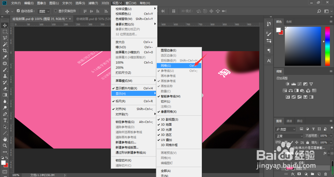This screenshot has height=177, width=334.
Task: Select the Zoom tool
Action: tap(5, 146)
